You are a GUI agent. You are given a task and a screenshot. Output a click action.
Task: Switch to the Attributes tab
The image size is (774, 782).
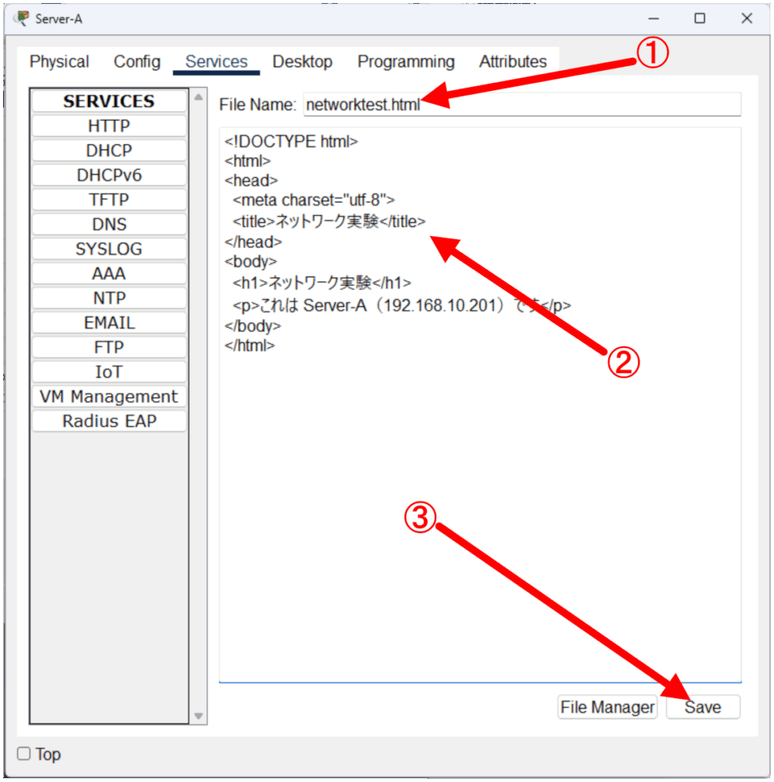click(513, 62)
